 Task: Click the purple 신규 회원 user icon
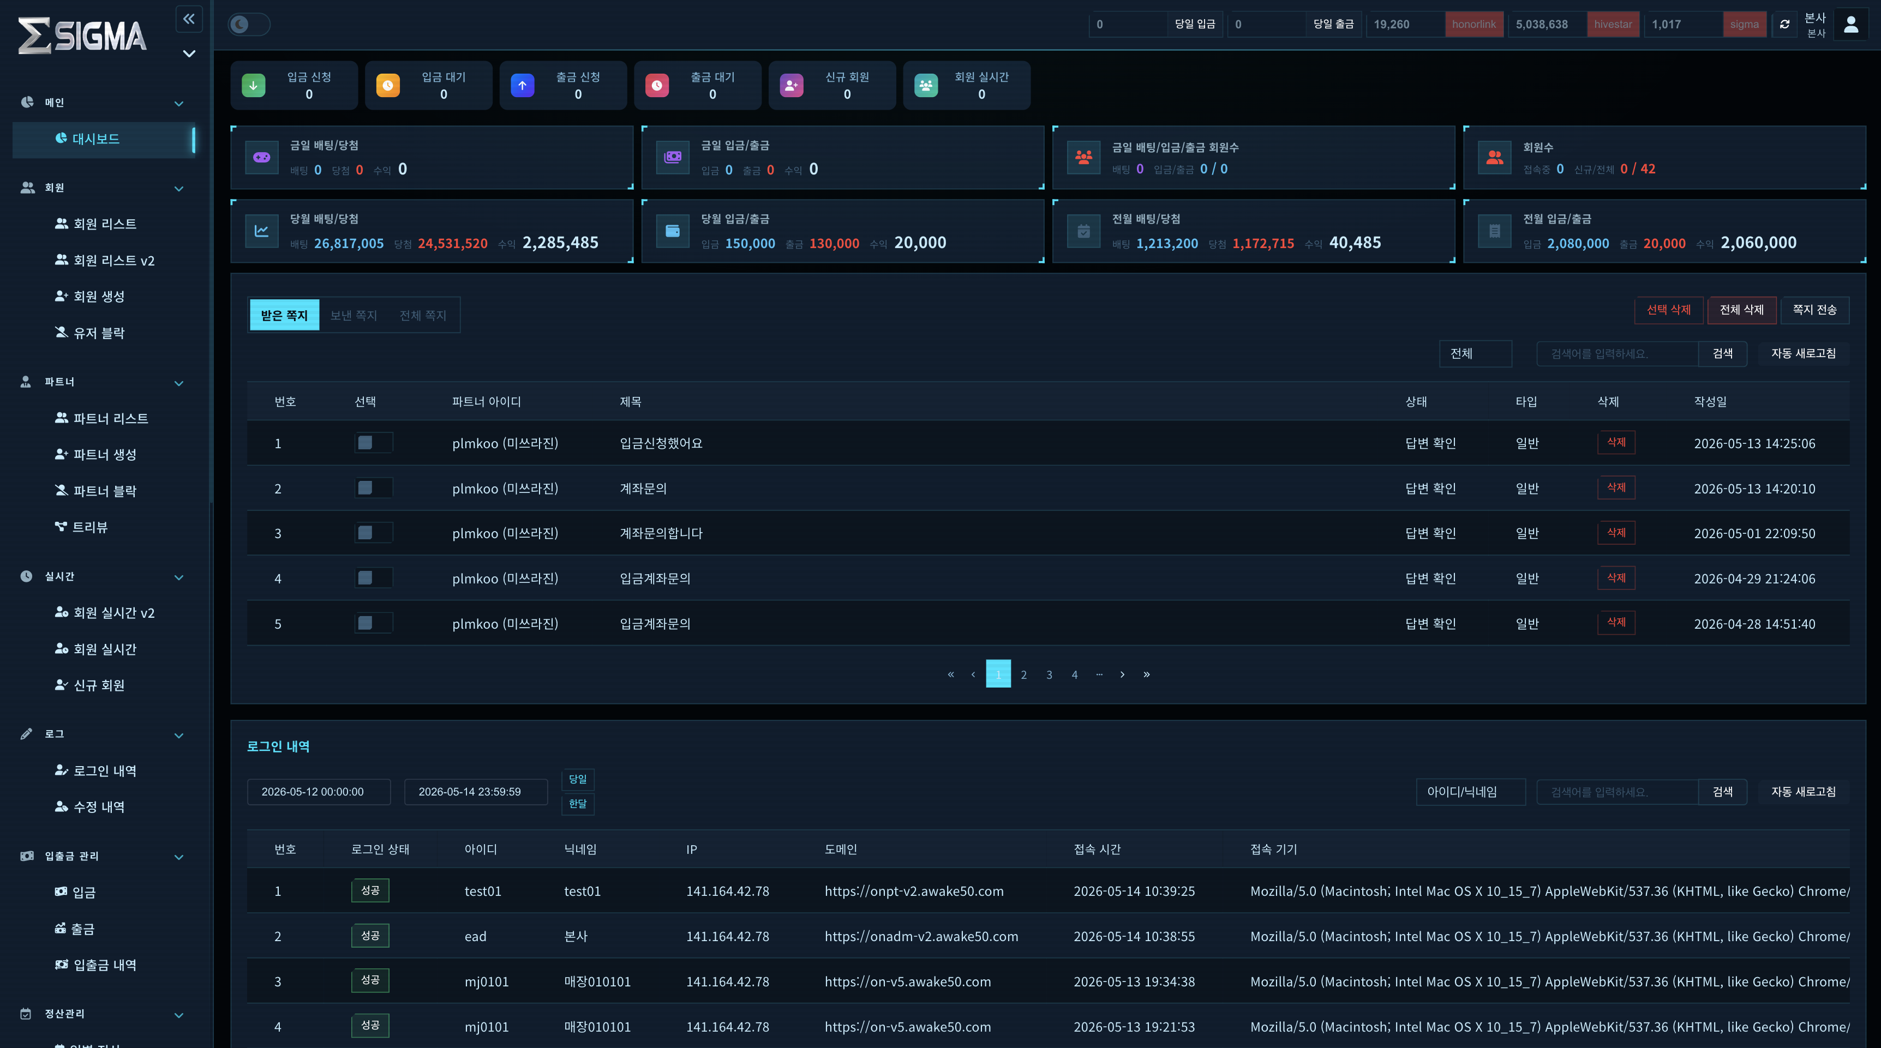[792, 86]
